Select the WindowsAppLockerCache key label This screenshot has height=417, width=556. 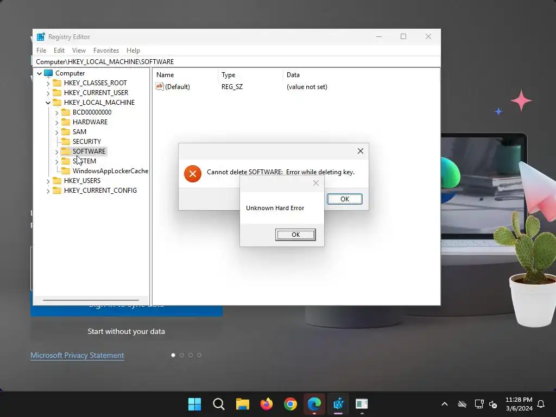coord(110,171)
